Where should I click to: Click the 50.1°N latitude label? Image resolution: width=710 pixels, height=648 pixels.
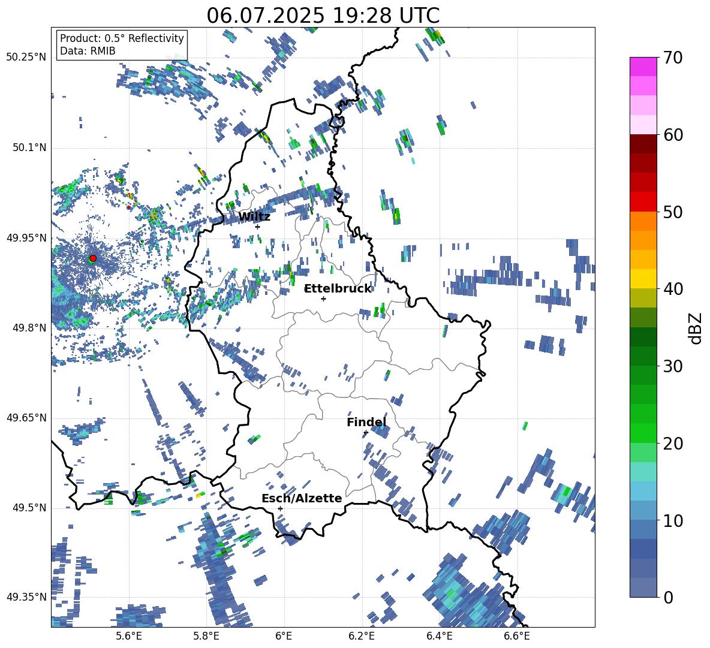coord(29,148)
